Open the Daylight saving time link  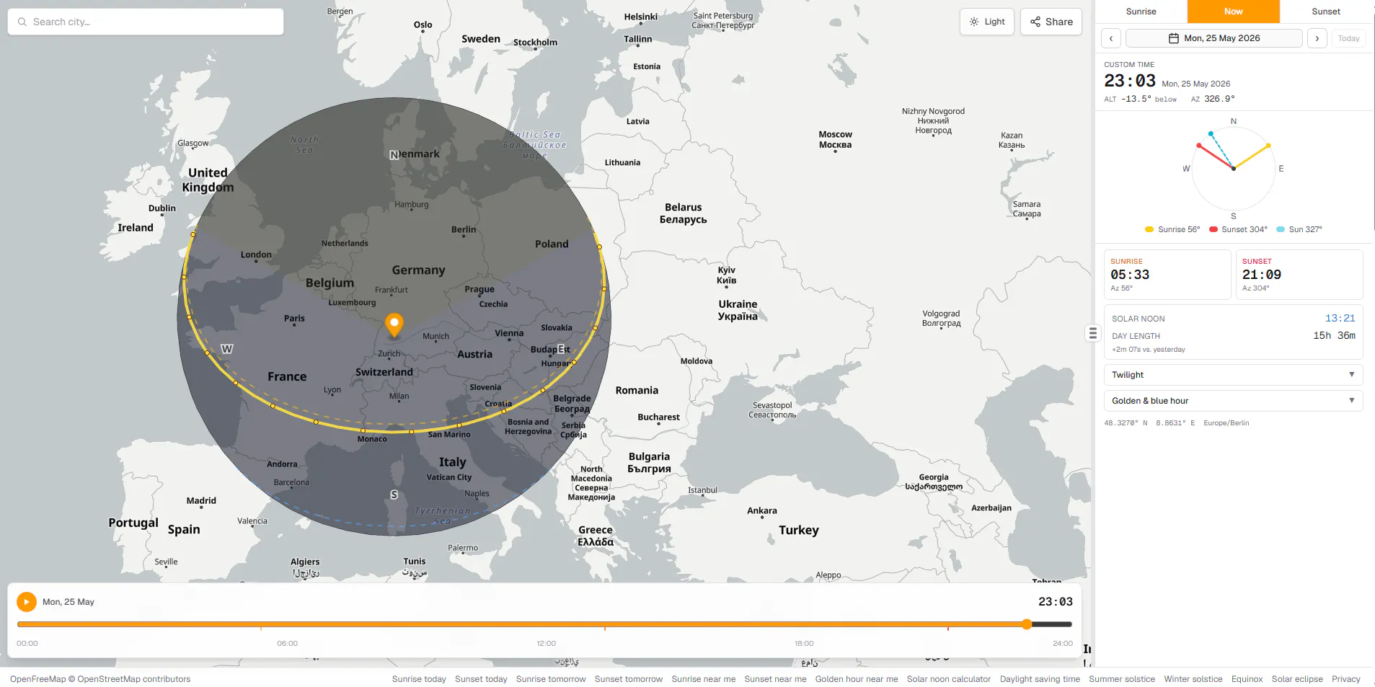pos(1040,679)
